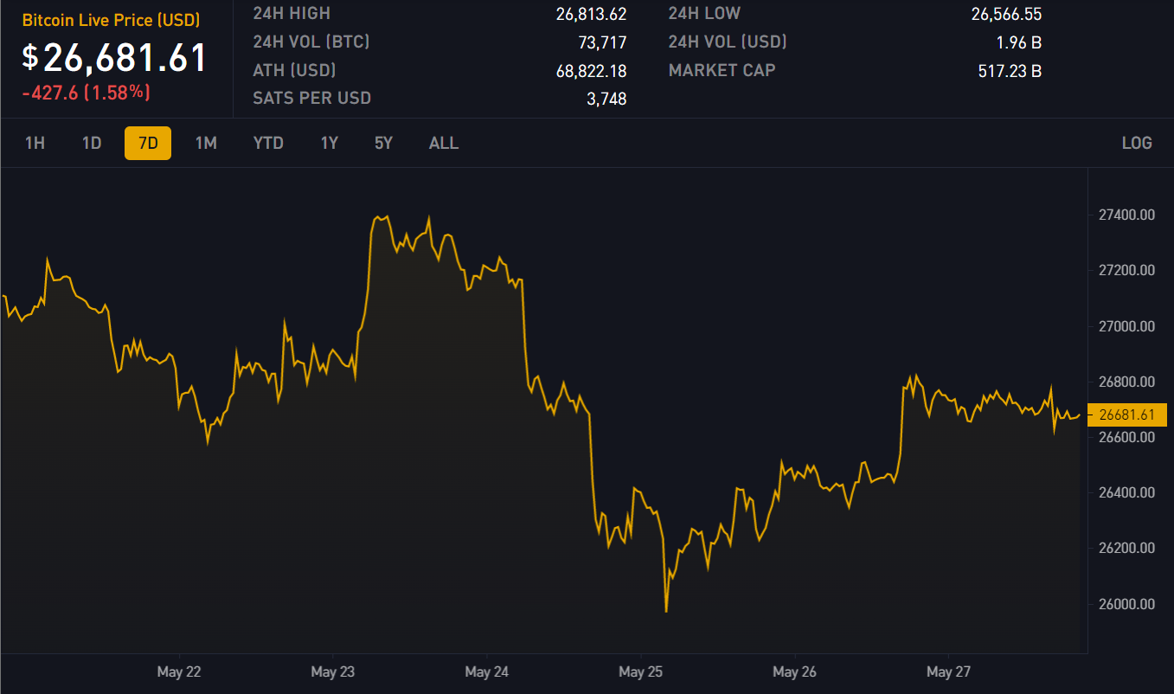Open the 5Y price range
This screenshot has width=1174, height=694.
click(x=383, y=144)
